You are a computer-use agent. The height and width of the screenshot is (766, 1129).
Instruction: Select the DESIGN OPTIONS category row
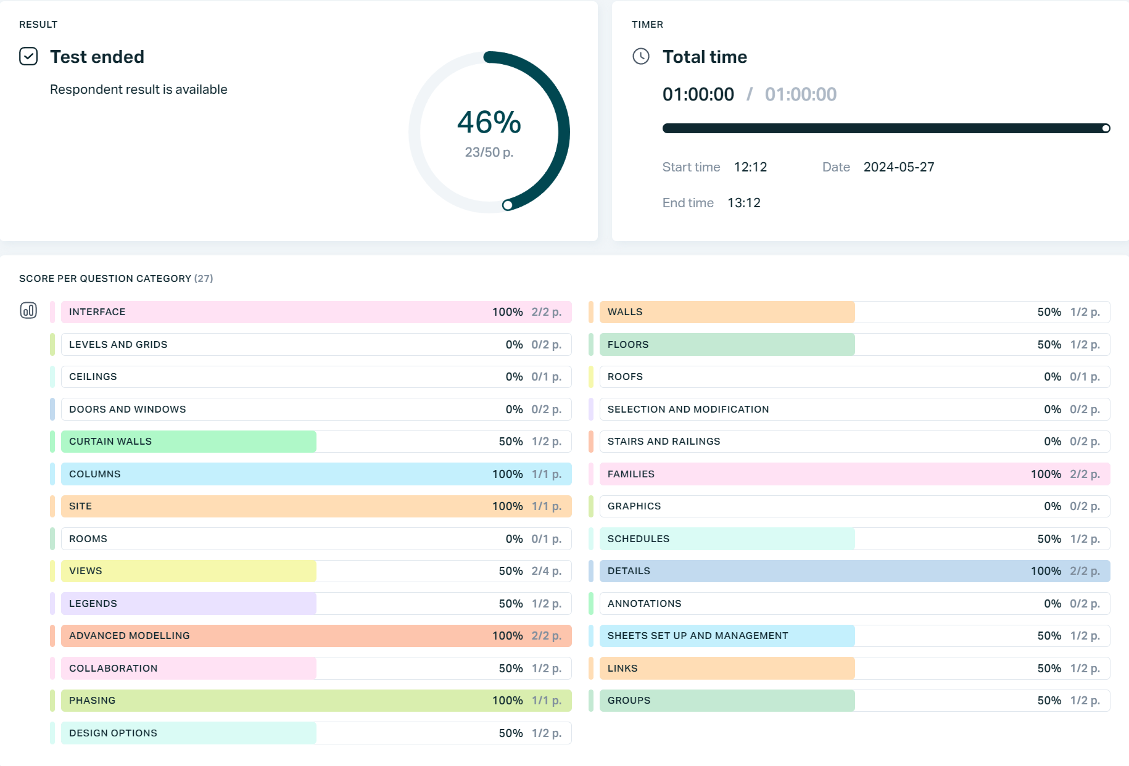coord(316,733)
